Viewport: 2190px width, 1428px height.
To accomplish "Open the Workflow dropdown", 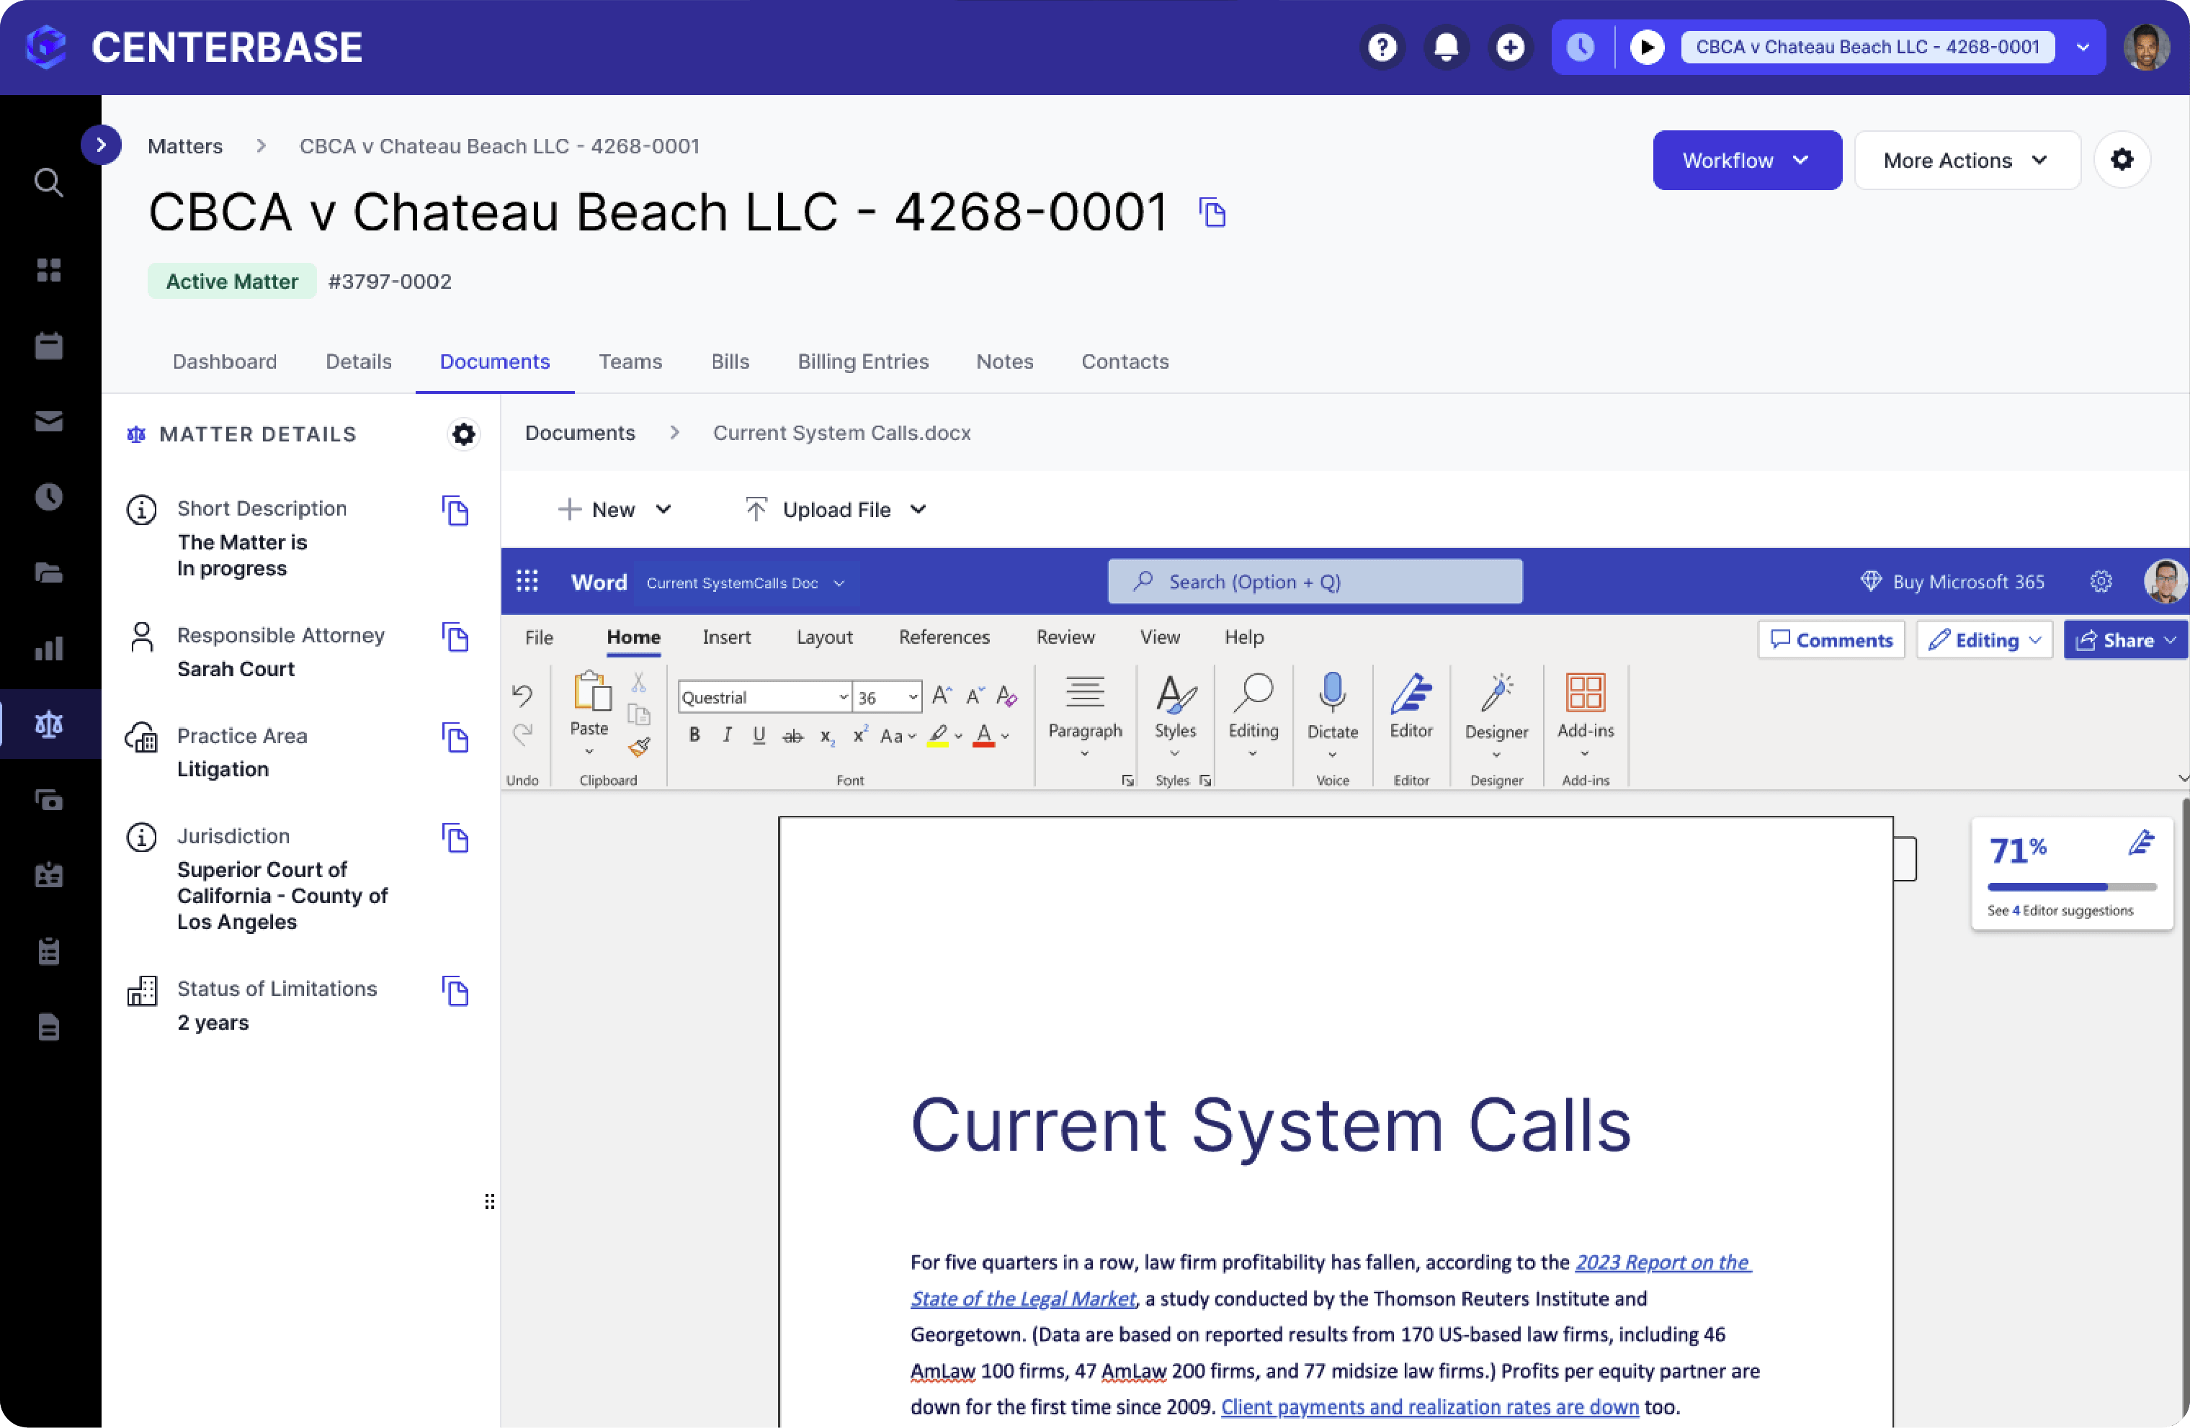I will coord(1746,159).
